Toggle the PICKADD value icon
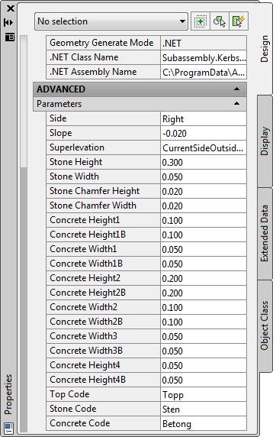 (x=201, y=21)
